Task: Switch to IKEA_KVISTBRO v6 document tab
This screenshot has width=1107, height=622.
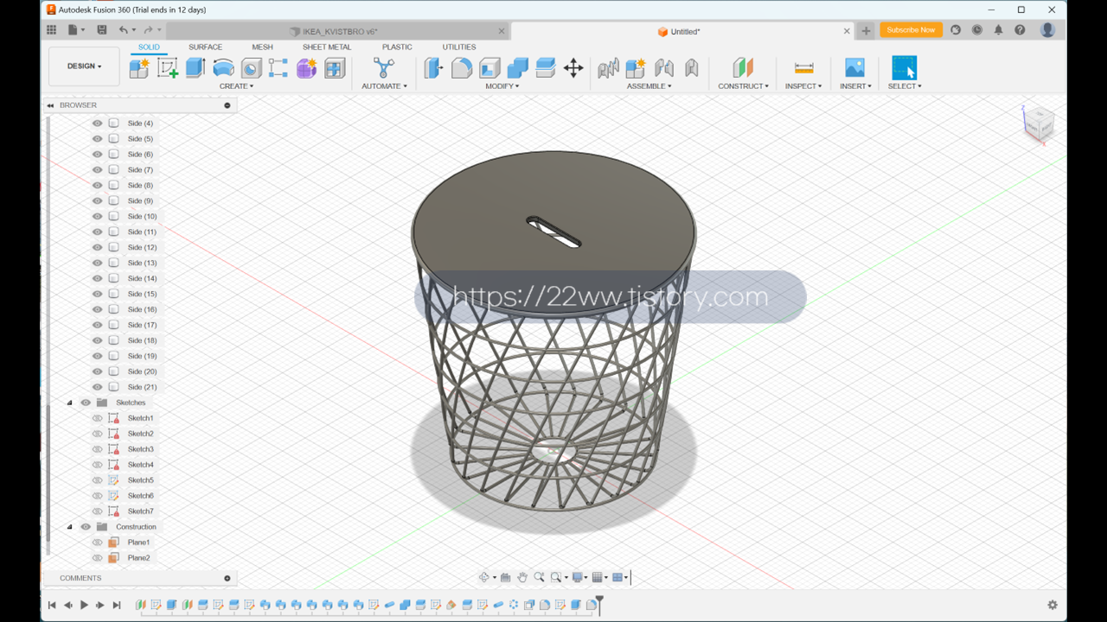Action: pyautogui.click(x=338, y=31)
